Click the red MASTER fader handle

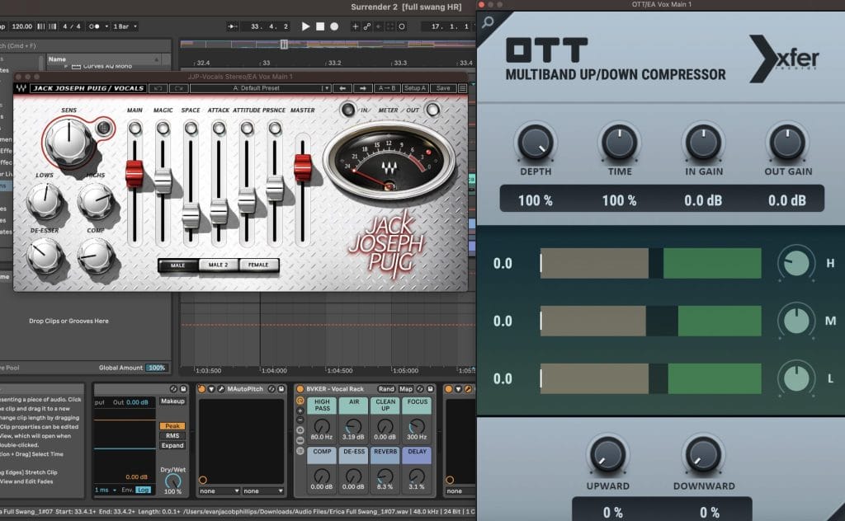[303, 167]
